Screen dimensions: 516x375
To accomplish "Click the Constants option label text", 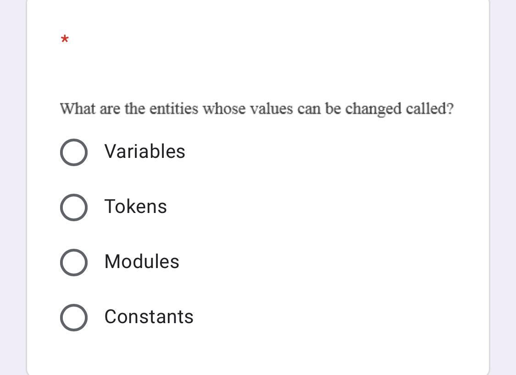I will coord(149,317).
